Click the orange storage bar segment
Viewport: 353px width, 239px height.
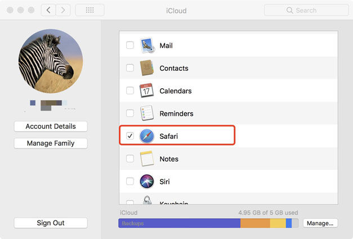255,223
